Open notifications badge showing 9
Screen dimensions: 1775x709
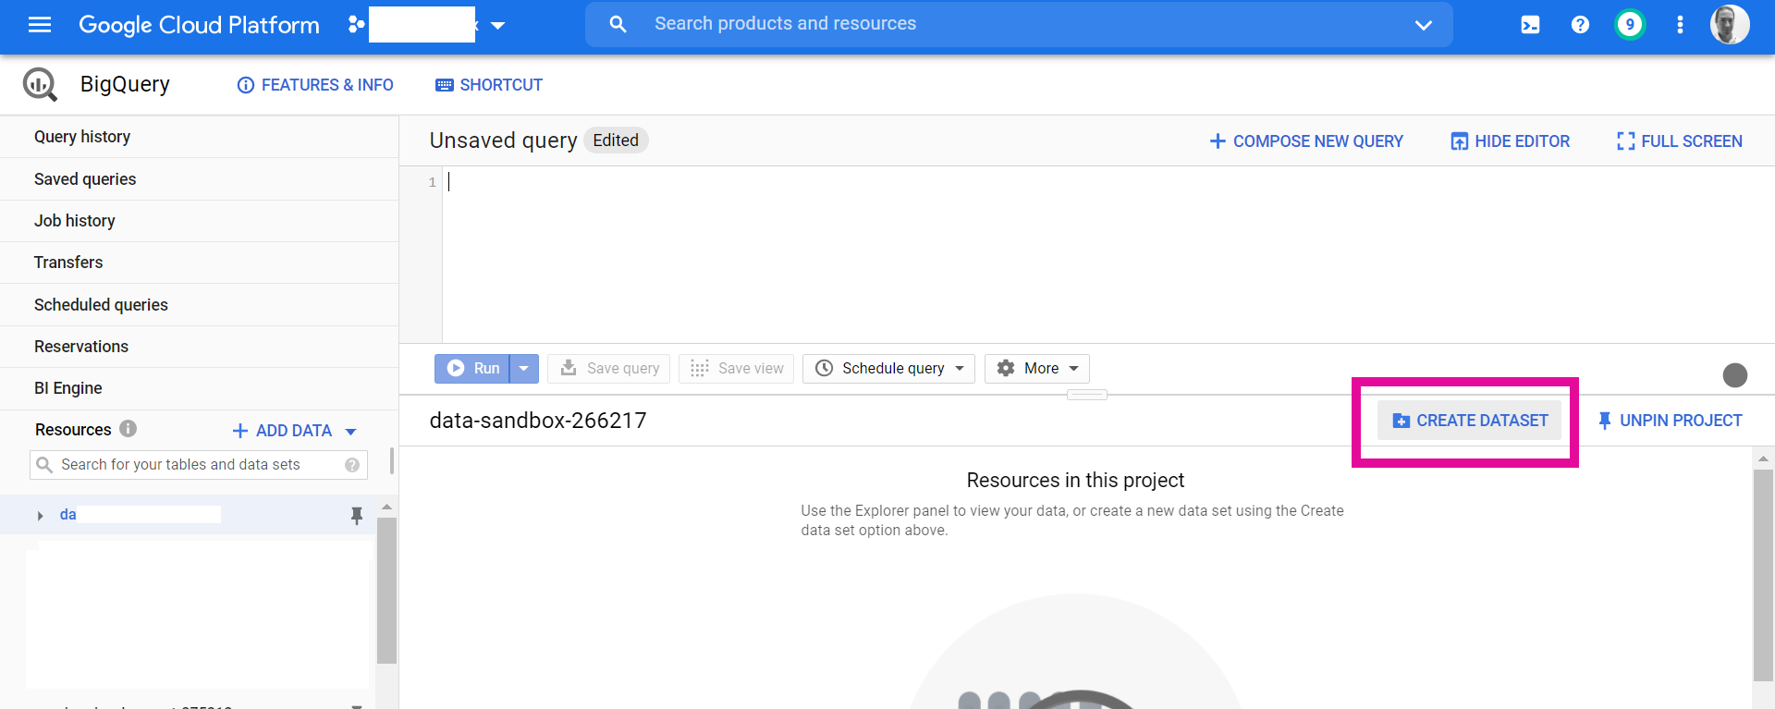(x=1630, y=25)
